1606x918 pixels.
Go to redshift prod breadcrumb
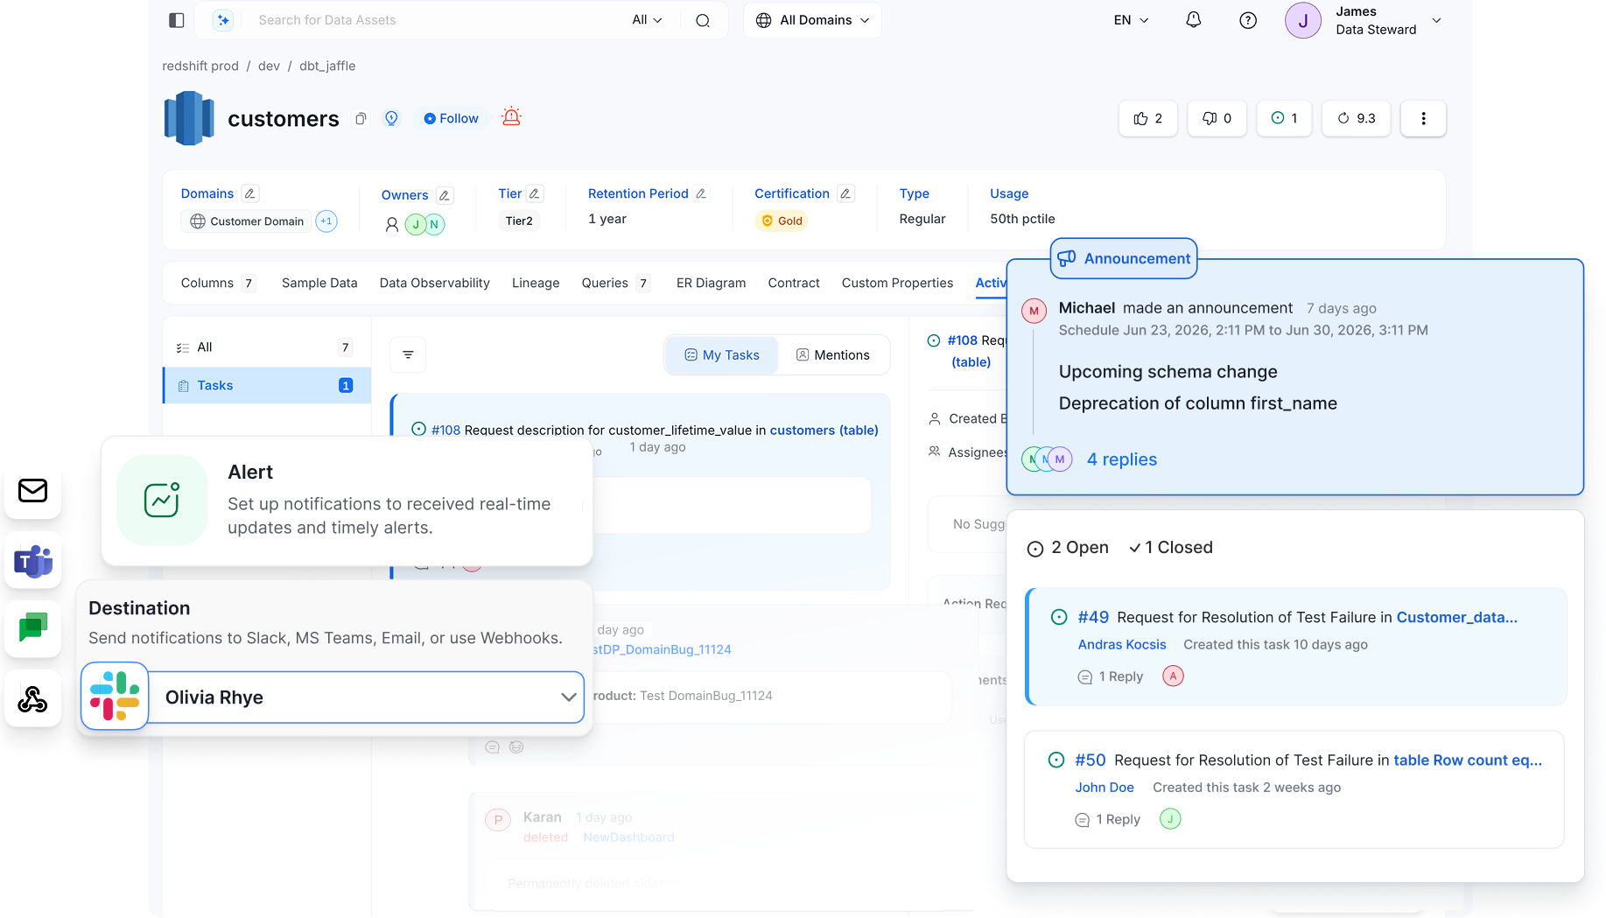(x=200, y=66)
